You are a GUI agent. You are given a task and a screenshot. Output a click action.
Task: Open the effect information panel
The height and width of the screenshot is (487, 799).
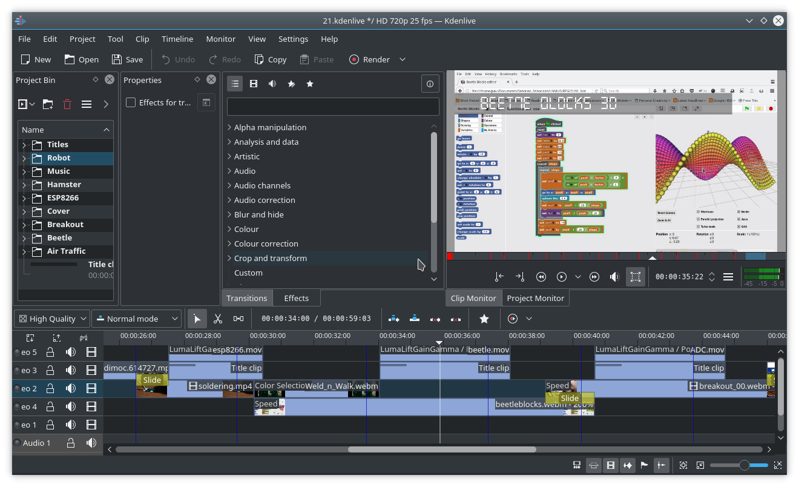click(430, 84)
